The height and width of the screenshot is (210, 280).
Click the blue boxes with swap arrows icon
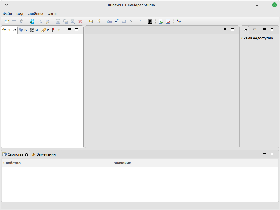point(117,21)
